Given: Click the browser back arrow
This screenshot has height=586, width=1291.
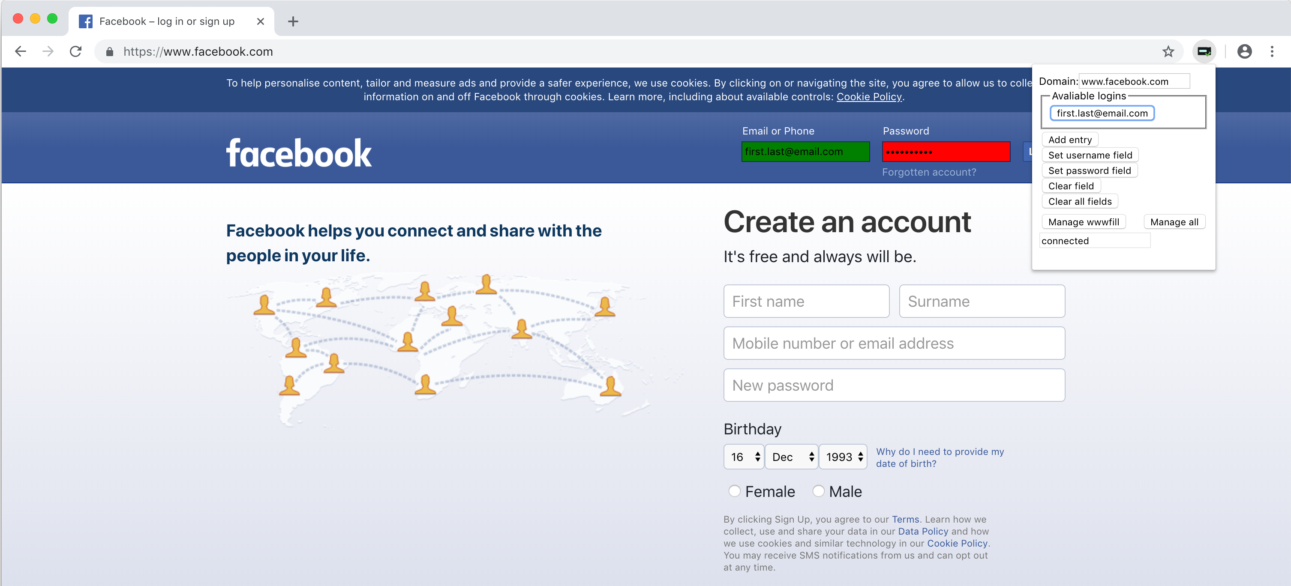Looking at the screenshot, I should (21, 51).
